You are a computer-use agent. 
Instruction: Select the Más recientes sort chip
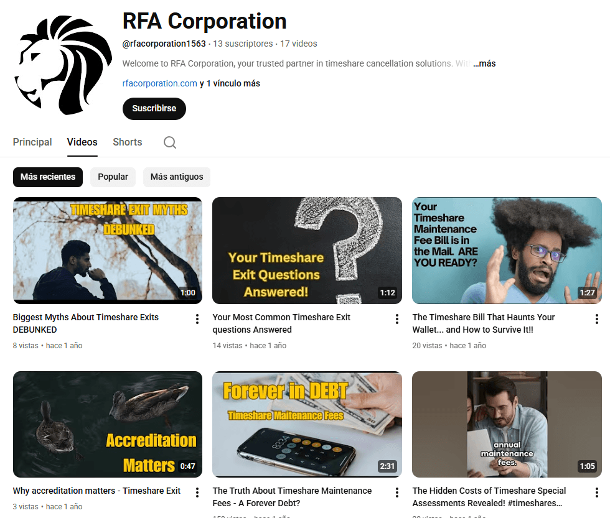point(48,177)
